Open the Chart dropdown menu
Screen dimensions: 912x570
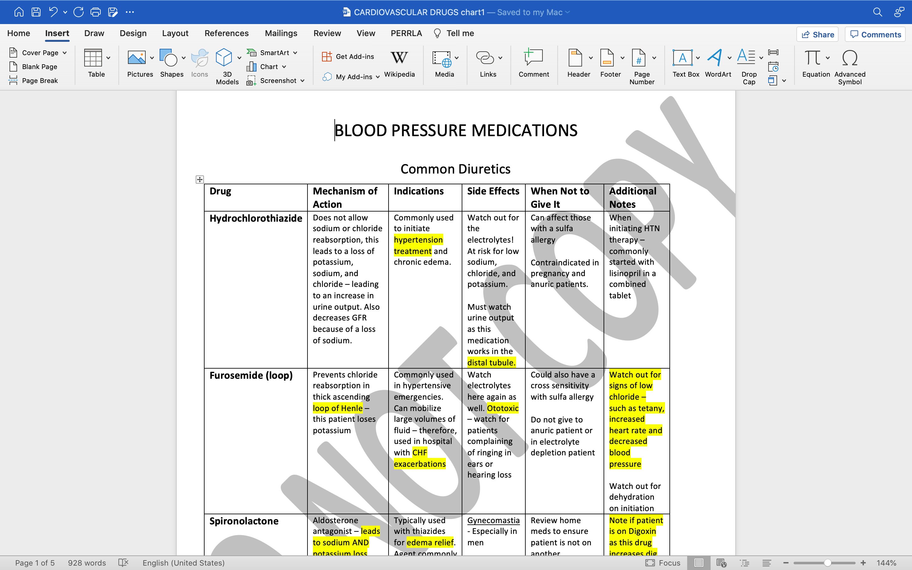[285, 66]
